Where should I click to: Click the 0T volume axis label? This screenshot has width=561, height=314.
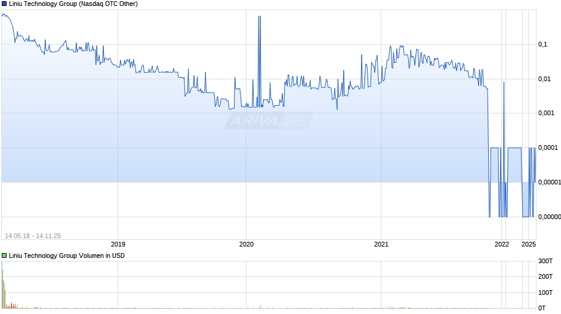pyautogui.click(x=542, y=308)
